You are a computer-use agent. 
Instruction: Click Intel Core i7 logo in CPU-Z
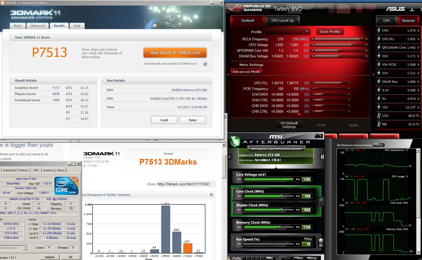click(66, 186)
